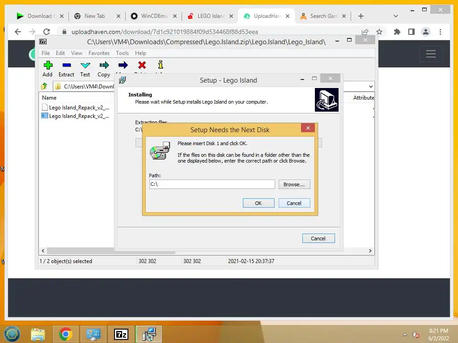Reload the Chrome page
This screenshot has width=458, height=343.
tap(47, 32)
